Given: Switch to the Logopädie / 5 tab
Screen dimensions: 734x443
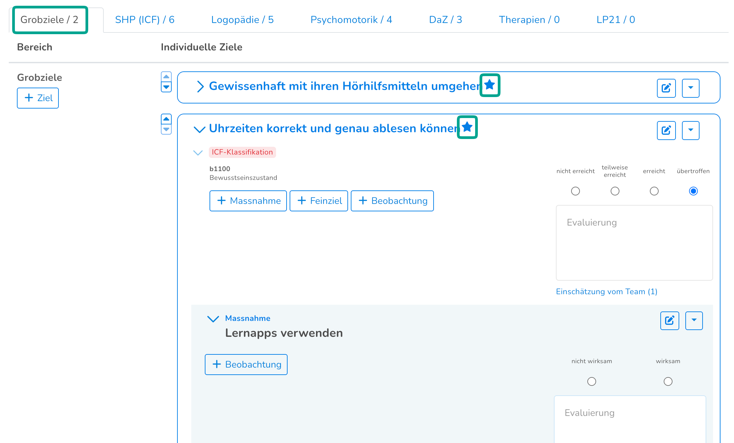Looking at the screenshot, I should point(242,20).
